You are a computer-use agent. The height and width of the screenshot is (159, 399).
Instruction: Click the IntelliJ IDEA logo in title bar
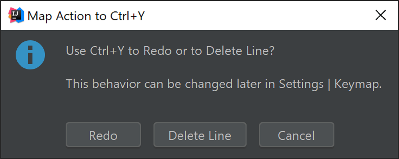pyautogui.click(x=16, y=15)
